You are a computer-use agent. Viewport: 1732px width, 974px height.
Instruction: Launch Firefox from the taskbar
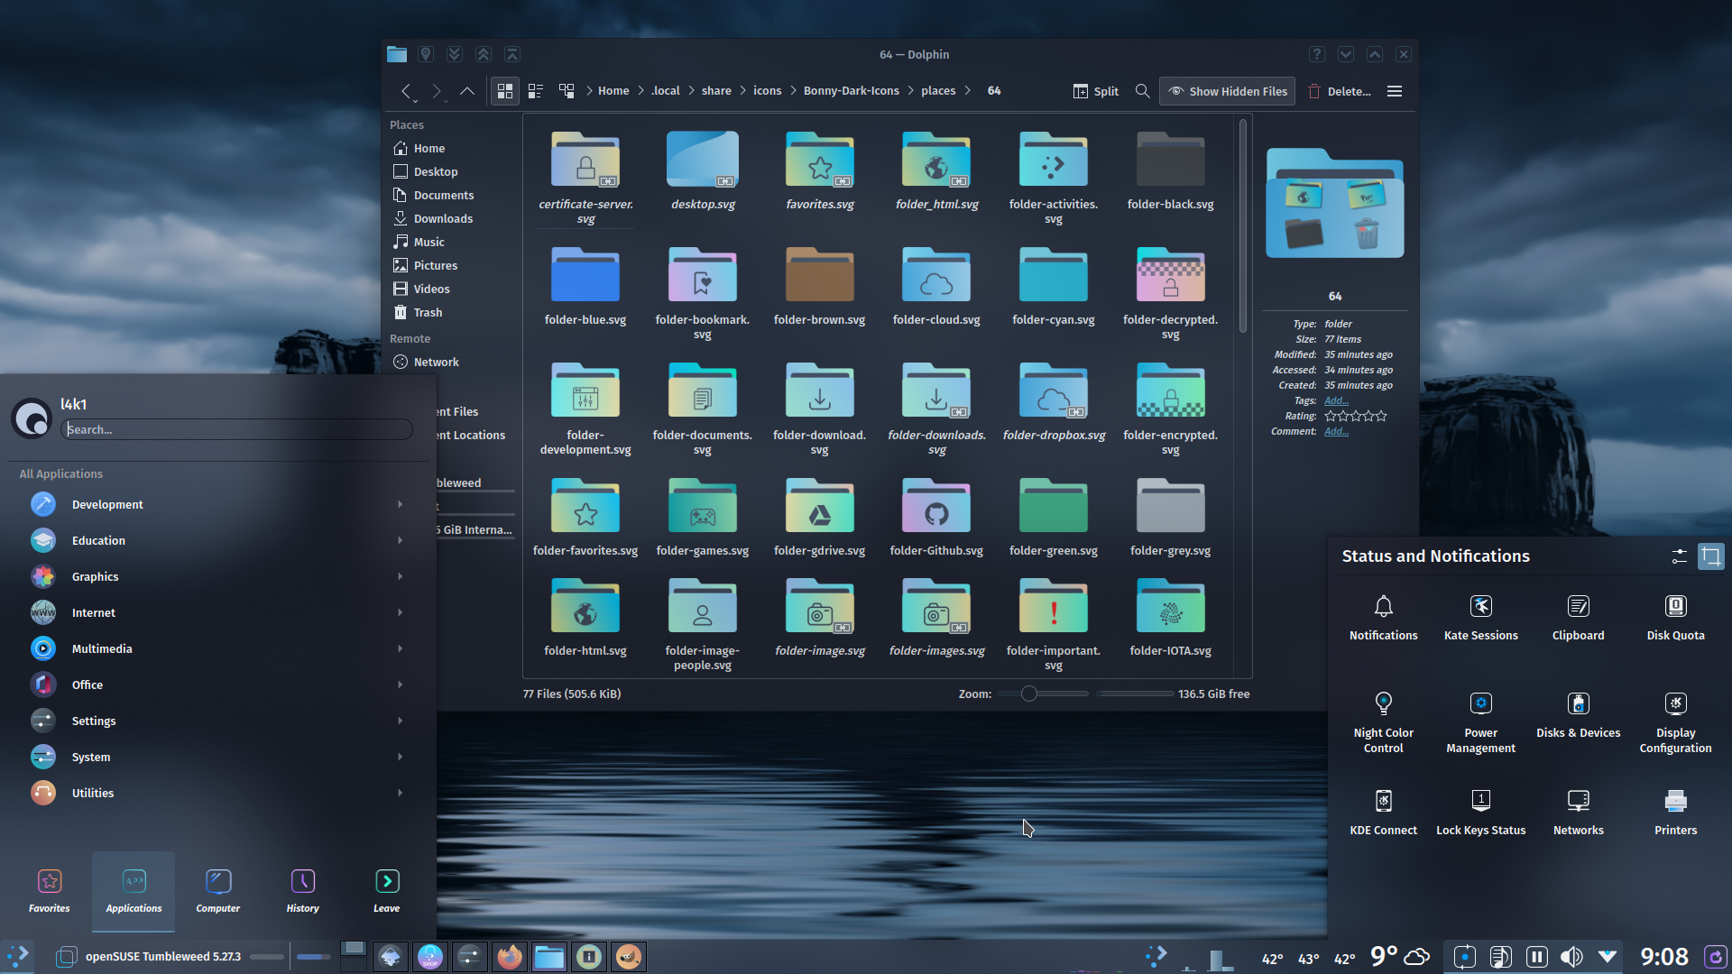[510, 956]
